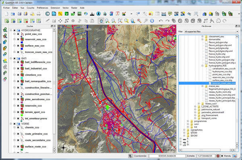Toggle visibility of cimetiere_cco layer

coord(18,75)
